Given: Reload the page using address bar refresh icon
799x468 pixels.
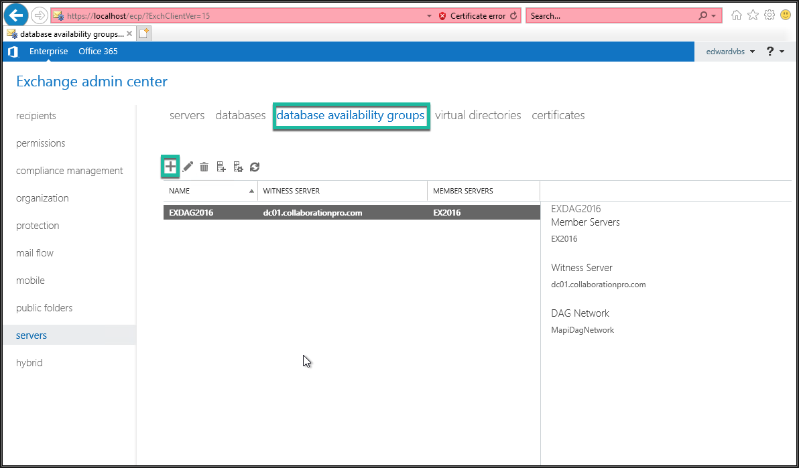Looking at the screenshot, I should click(513, 16).
